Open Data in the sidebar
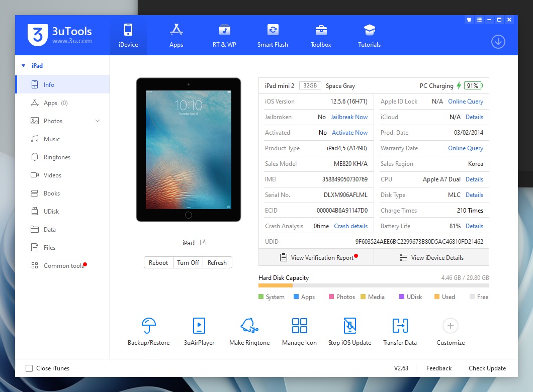This screenshot has width=533, height=392. pos(62,229)
